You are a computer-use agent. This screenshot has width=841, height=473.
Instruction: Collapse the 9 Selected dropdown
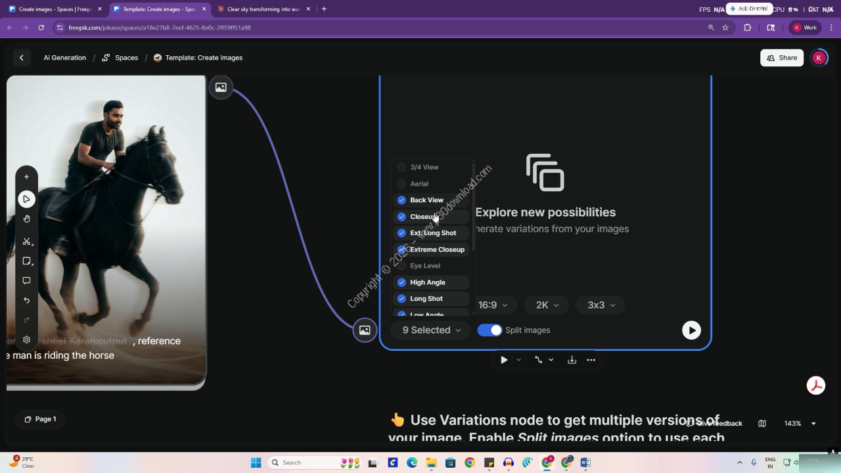[x=431, y=330]
